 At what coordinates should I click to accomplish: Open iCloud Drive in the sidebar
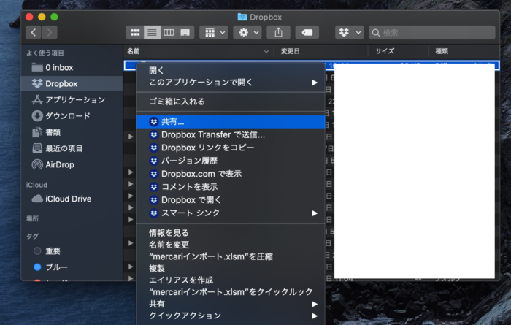pos(68,199)
